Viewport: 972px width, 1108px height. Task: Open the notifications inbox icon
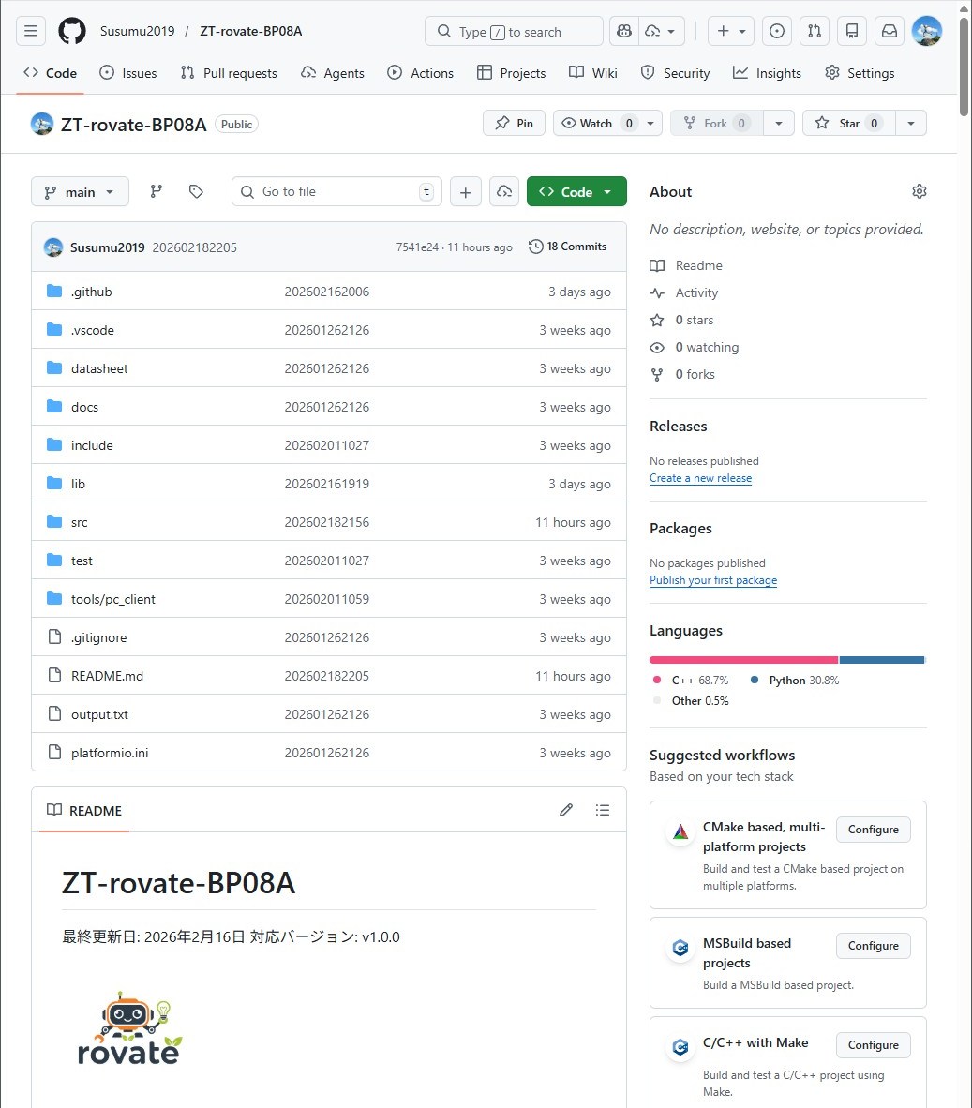click(x=890, y=31)
